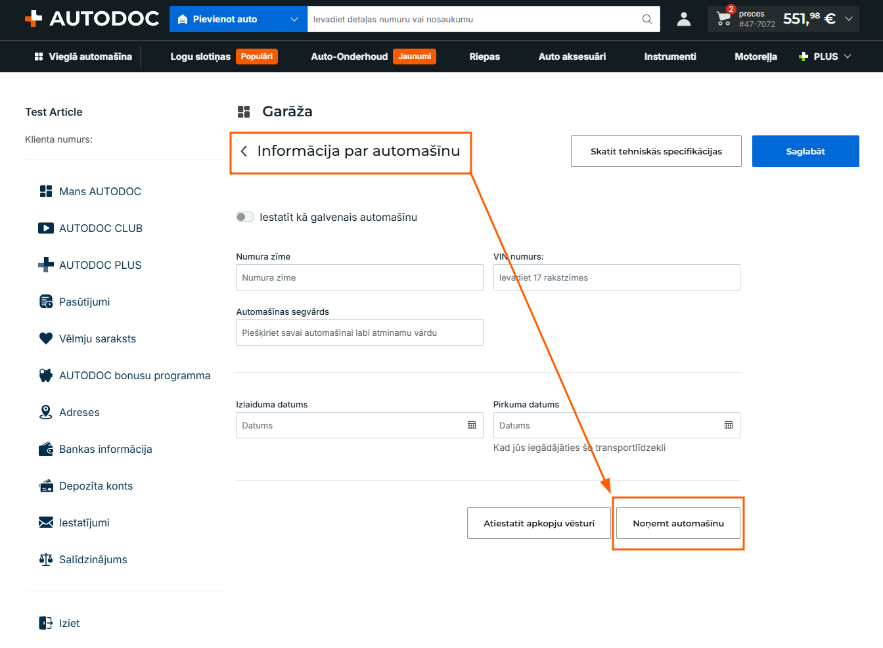Open AUTODOC bonusu programma link
883x648 pixels.
(x=135, y=375)
